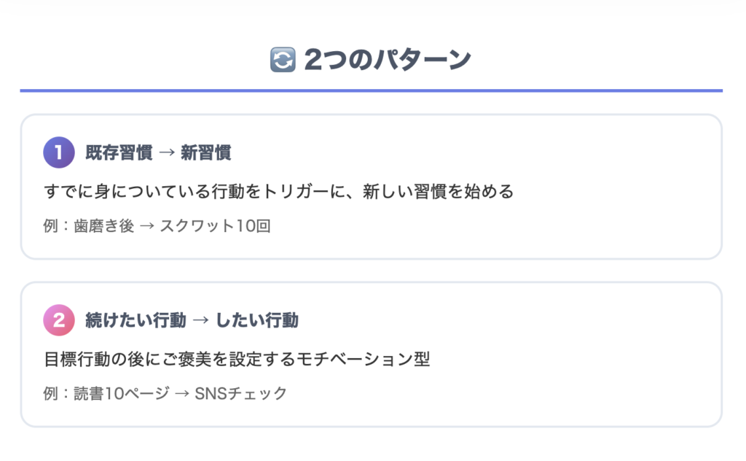Open the first pattern card
The height and width of the screenshot is (461, 746).
click(371, 187)
